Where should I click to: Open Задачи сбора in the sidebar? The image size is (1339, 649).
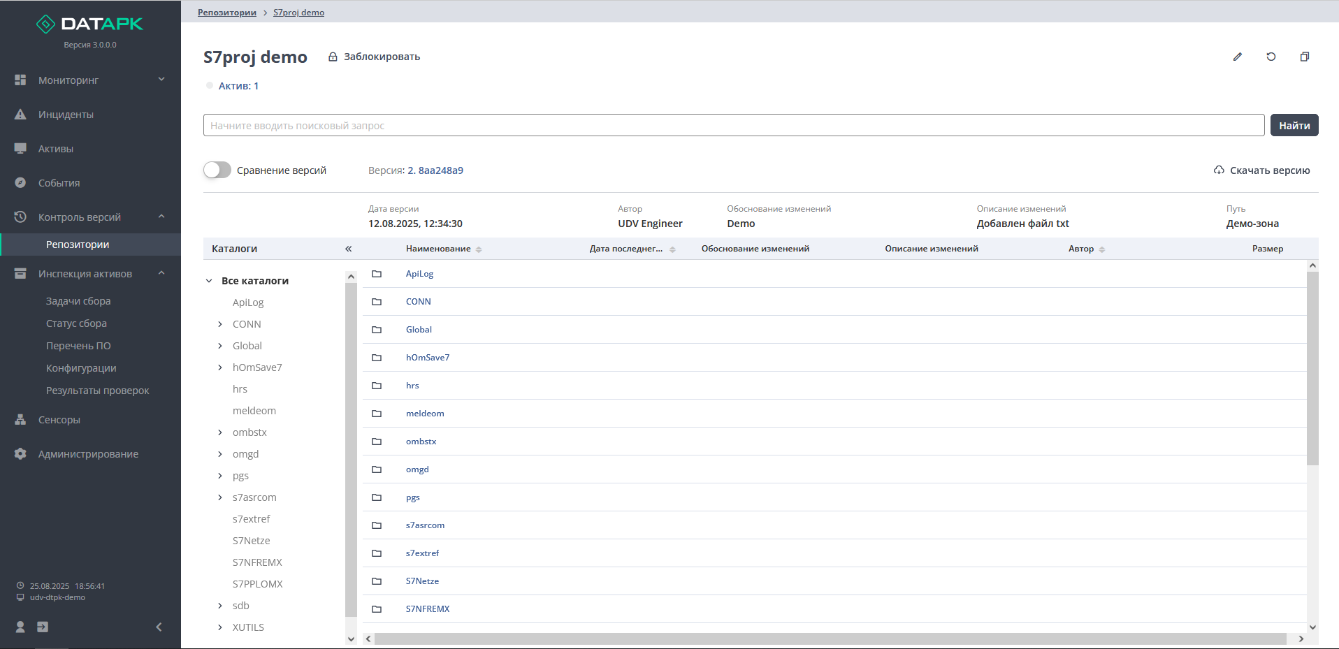[x=78, y=301]
